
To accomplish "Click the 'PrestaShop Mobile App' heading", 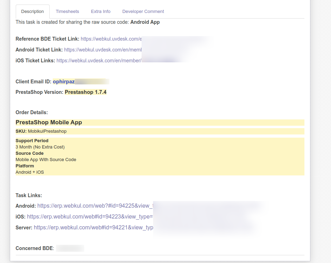I will pyautogui.click(x=49, y=123).
